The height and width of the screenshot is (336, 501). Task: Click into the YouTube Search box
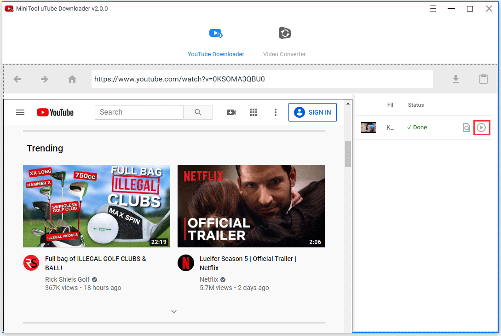coord(139,112)
